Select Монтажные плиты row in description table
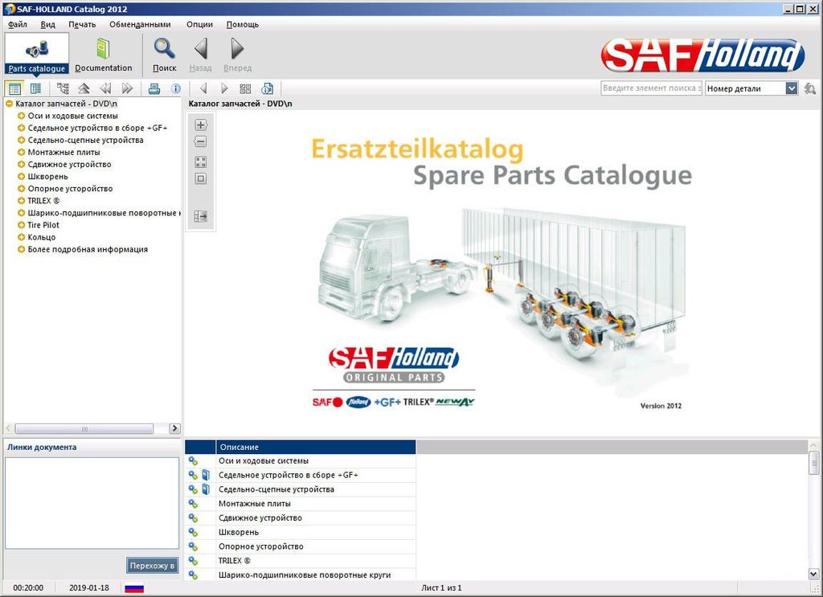 (249, 504)
